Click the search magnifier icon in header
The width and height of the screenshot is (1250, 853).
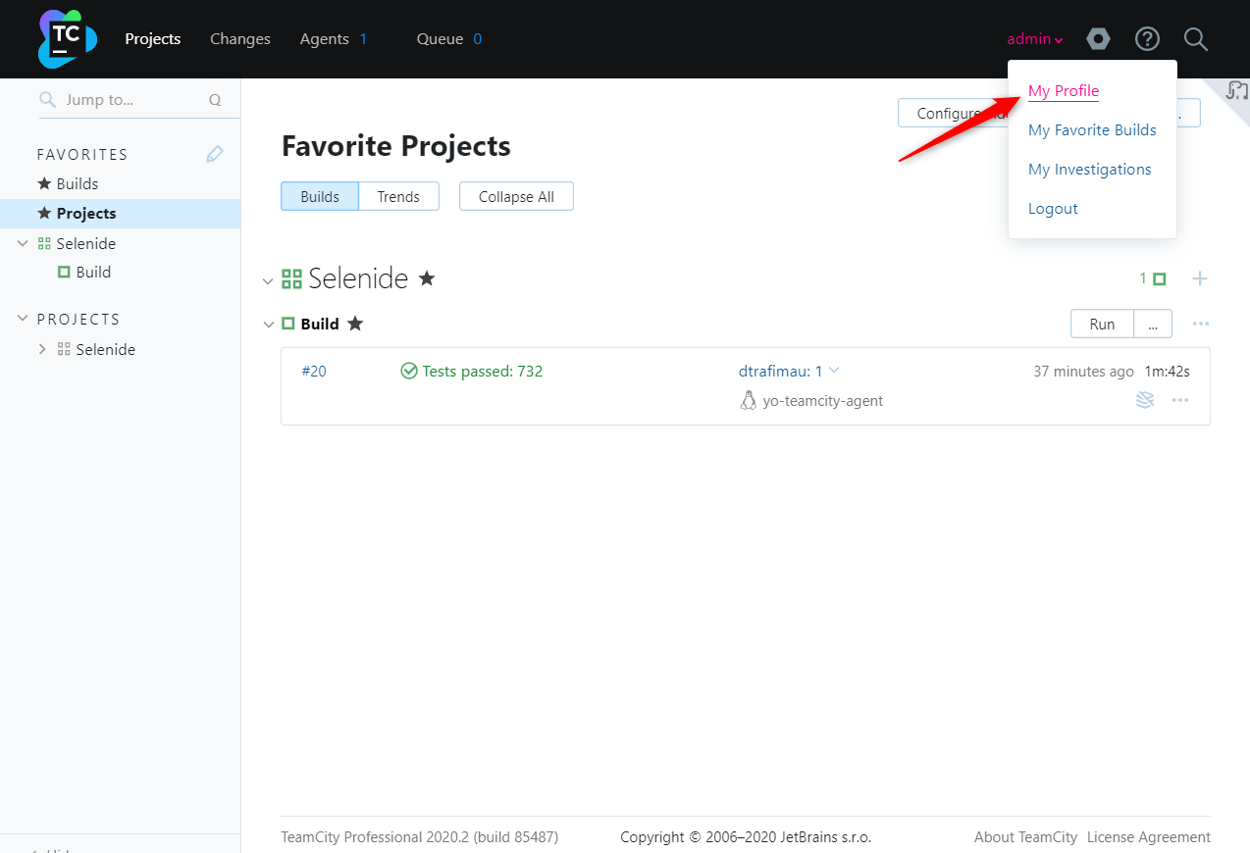(1195, 39)
